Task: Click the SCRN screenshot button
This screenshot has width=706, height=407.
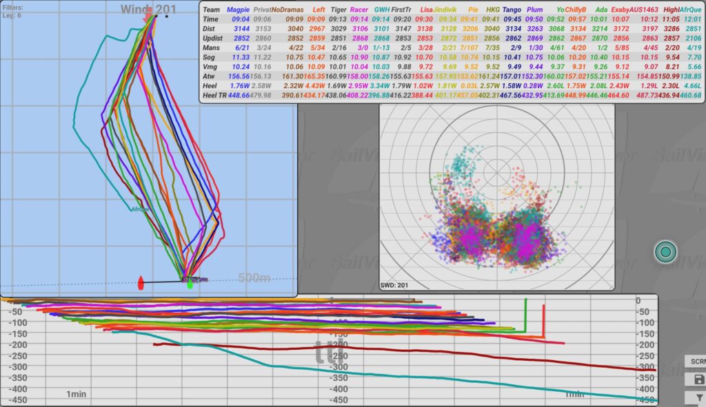Action: coord(698,361)
